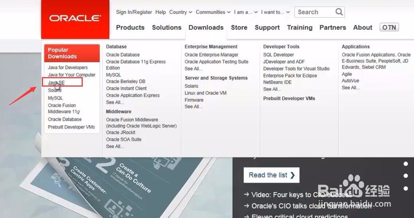Open the Products menu
The image size is (414, 218).
(130, 27)
